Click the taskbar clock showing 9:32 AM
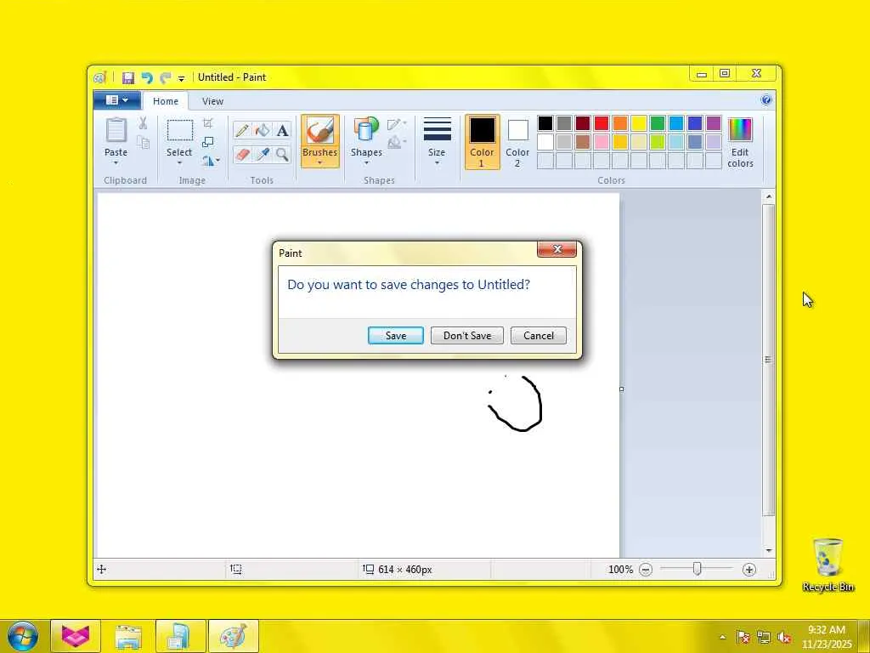870x653 pixels. pyautogui.click(x=826, y=637)
